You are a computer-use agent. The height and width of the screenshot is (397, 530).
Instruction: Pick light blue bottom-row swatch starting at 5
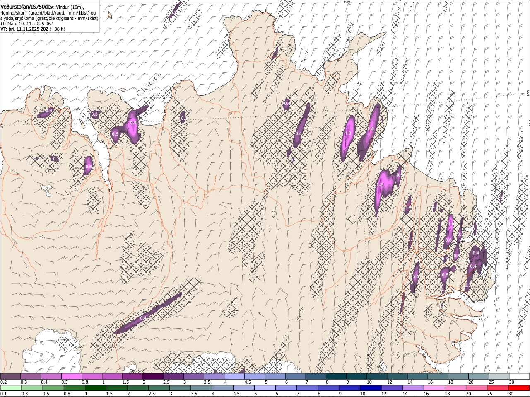tap(264, 388)
